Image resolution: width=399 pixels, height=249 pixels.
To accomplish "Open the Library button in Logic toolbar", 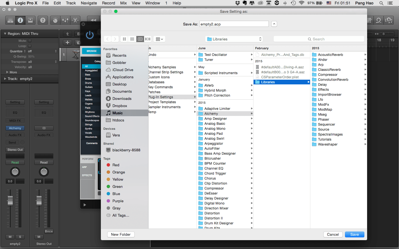I will click(10, 20).
